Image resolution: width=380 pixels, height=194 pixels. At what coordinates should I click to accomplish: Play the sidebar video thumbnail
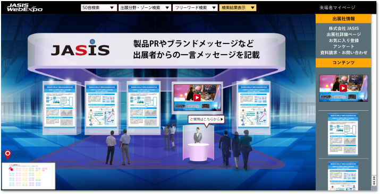click(x=343, y=88)
